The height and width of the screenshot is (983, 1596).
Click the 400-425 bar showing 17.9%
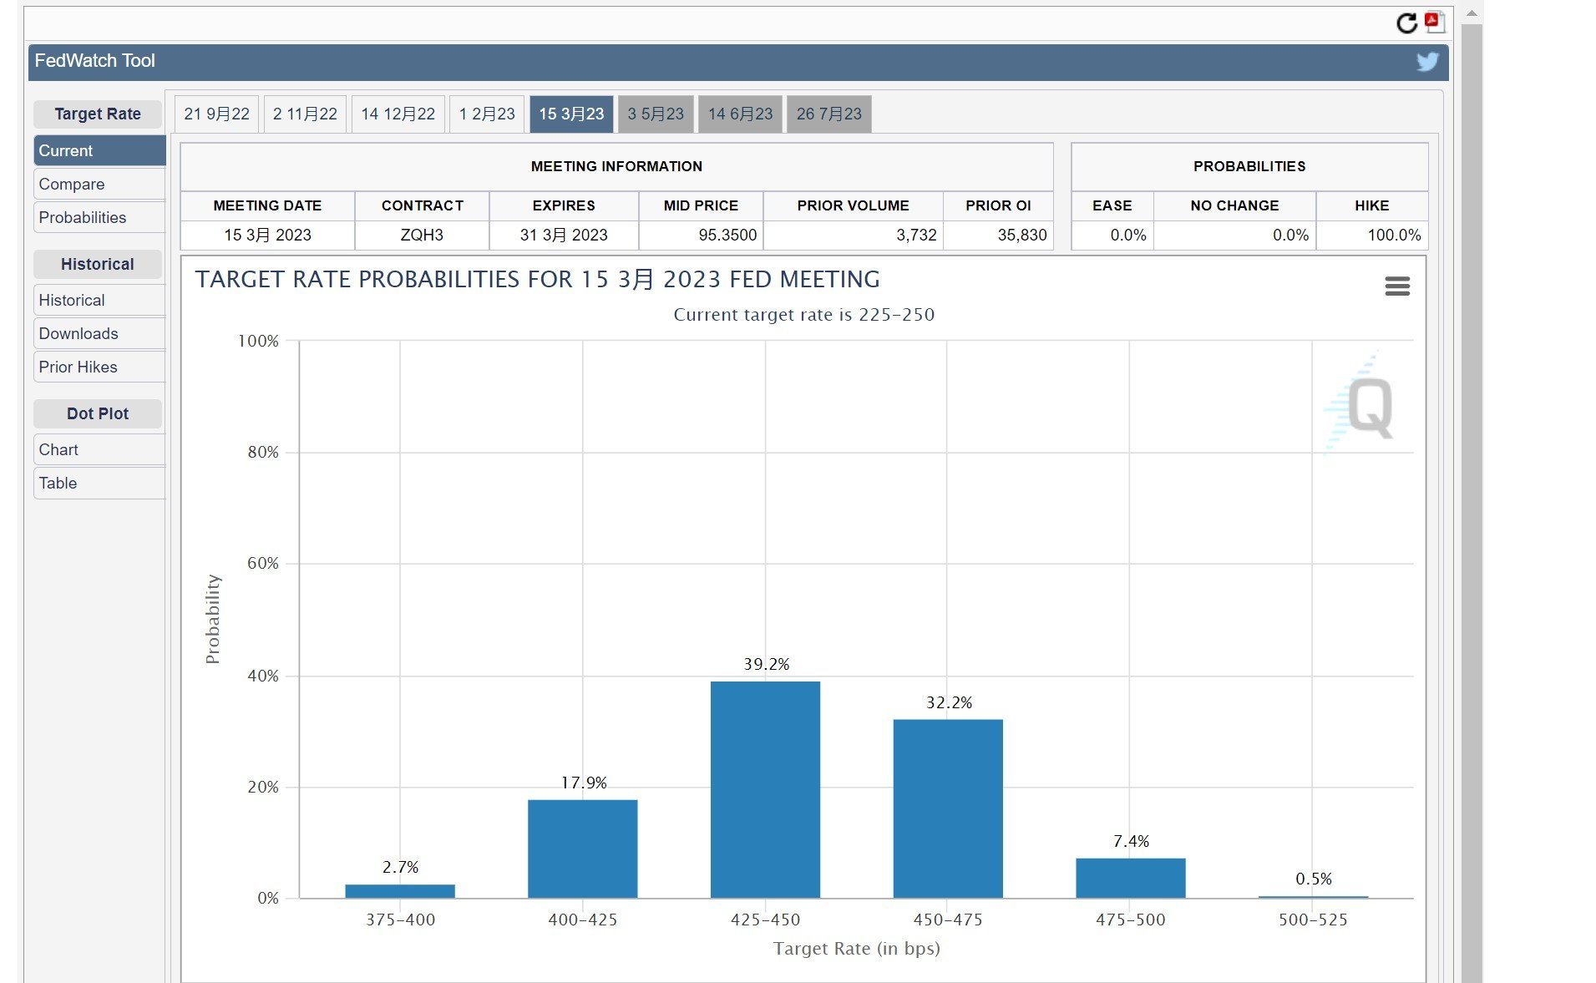[x=583, y=849]
